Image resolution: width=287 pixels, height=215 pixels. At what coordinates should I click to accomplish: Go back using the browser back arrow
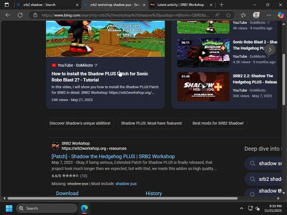click(x=8, y=15)
